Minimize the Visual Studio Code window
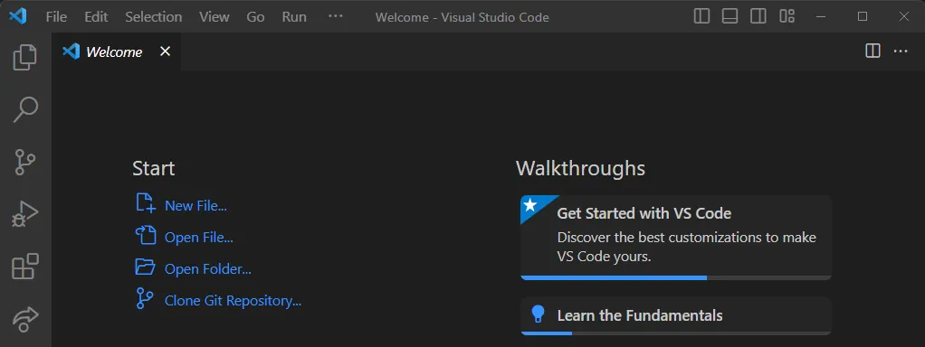 tap(821, 16)
